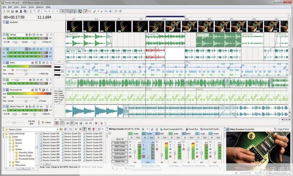The height and width of the screenshot is (176, 293).
Task: Click the Paint brush tool in the toolbar
Action: pos(94,11)
